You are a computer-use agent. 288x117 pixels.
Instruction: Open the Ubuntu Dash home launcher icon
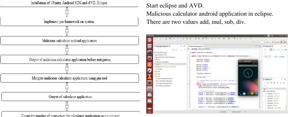click(150, 40)
